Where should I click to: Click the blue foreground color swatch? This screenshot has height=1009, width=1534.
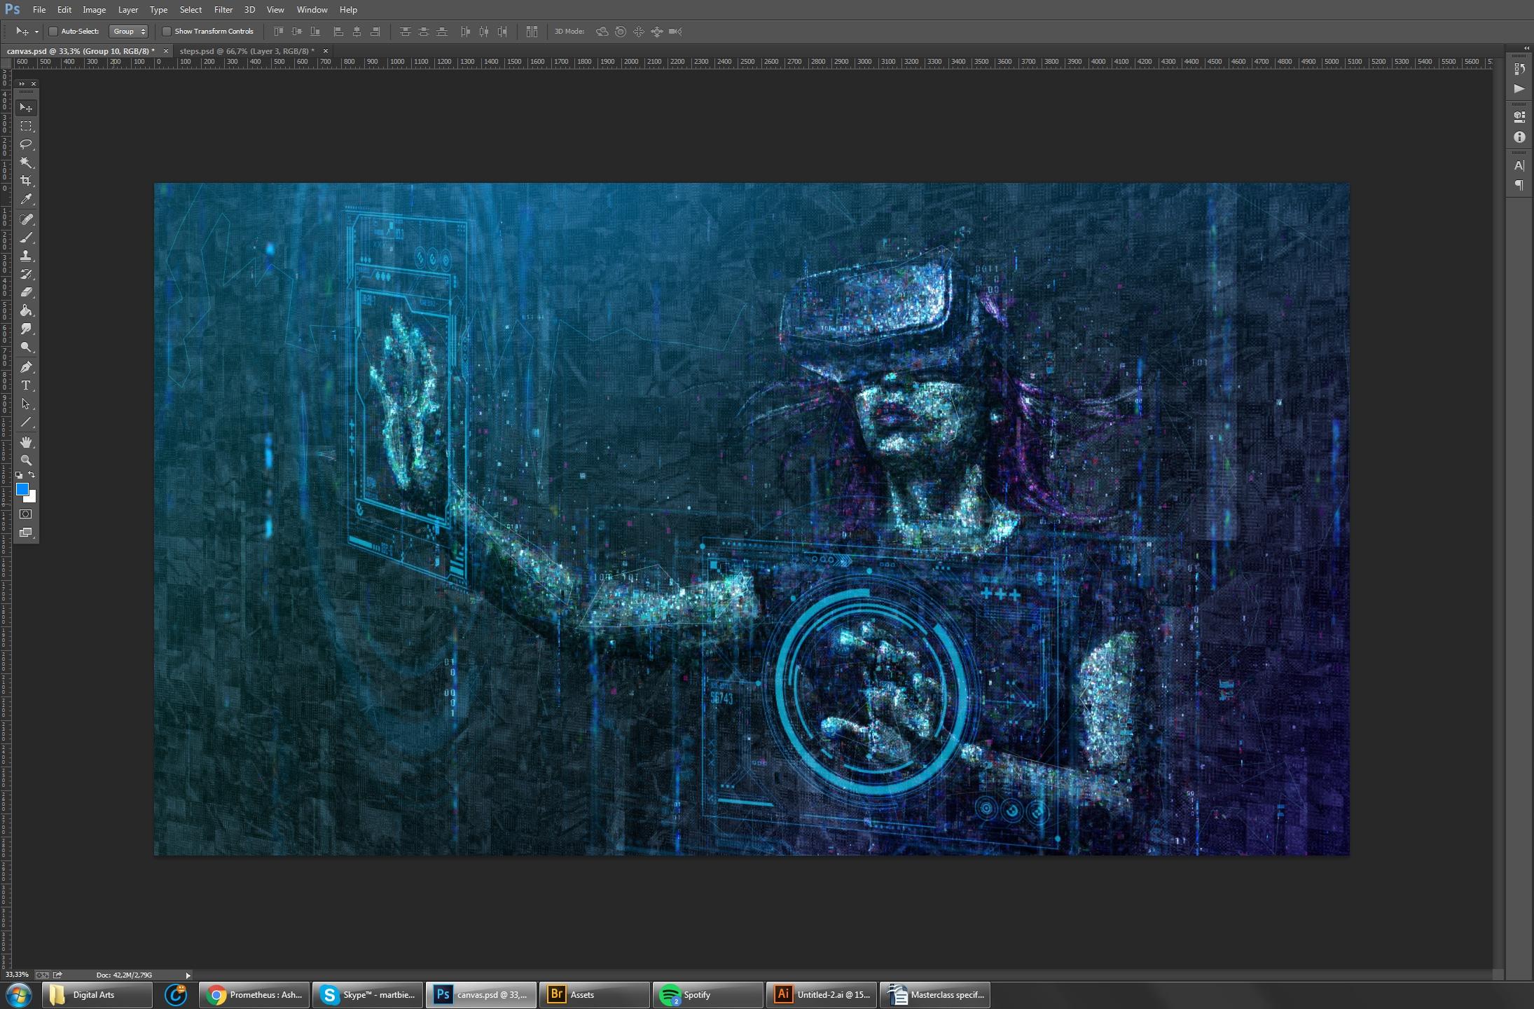(22, 489)
